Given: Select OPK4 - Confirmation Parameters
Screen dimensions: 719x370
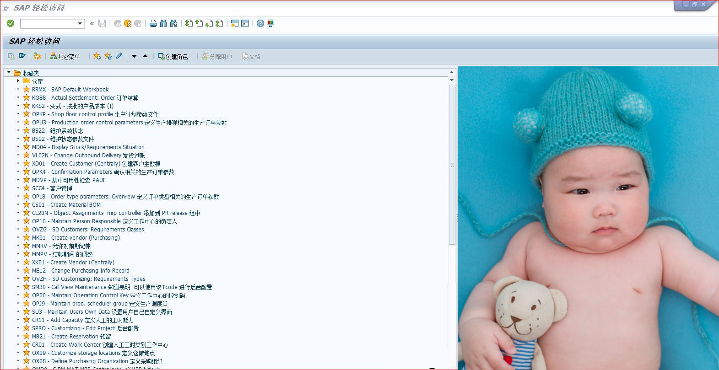Looking at the screenshot, I should (103, 172).
